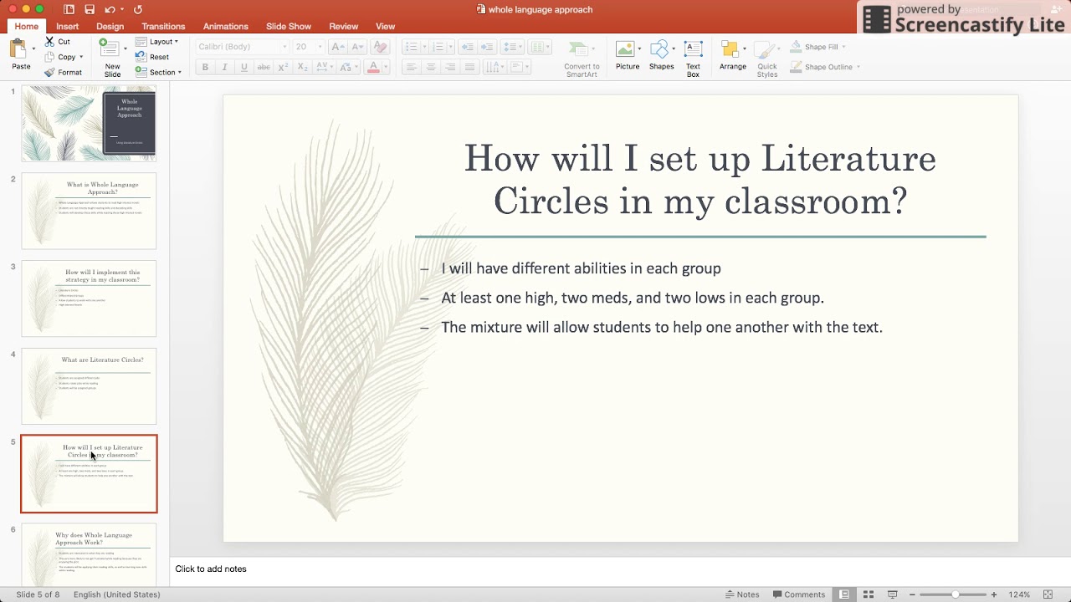
Task: Open the View tab
Action: coord(386,26)
